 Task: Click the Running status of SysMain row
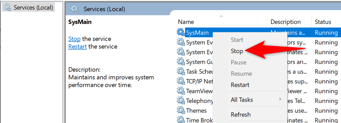[x=326, y=33]
